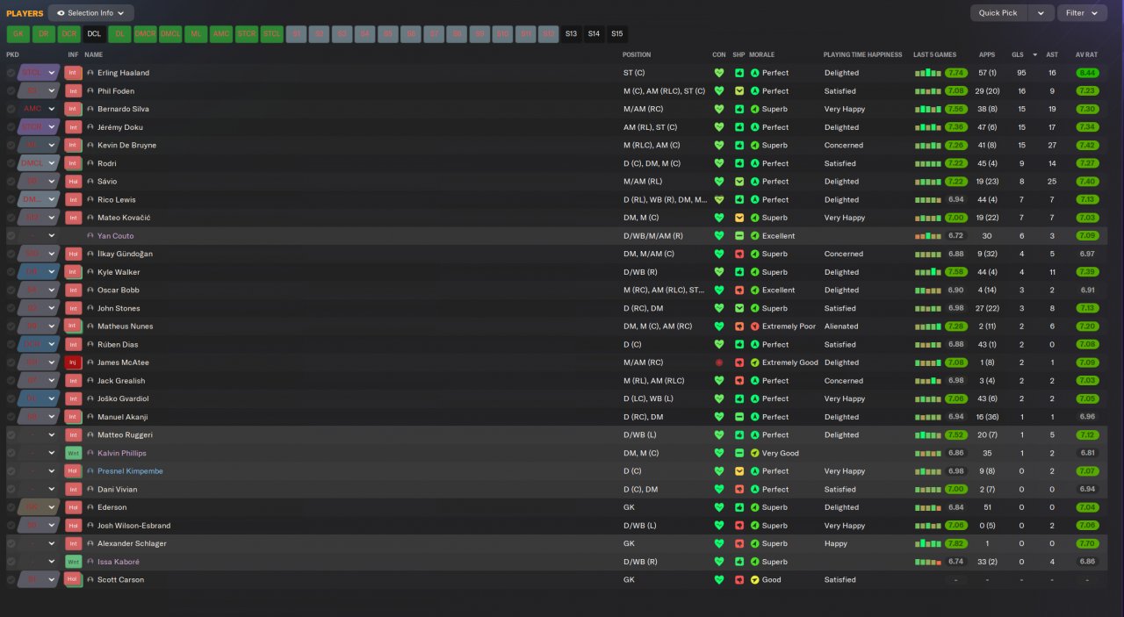The width and height of the screenshot is (1124, 617).
Task: Click Alexander Schlager's 7.82 rating pill
Action: (956, 543)
